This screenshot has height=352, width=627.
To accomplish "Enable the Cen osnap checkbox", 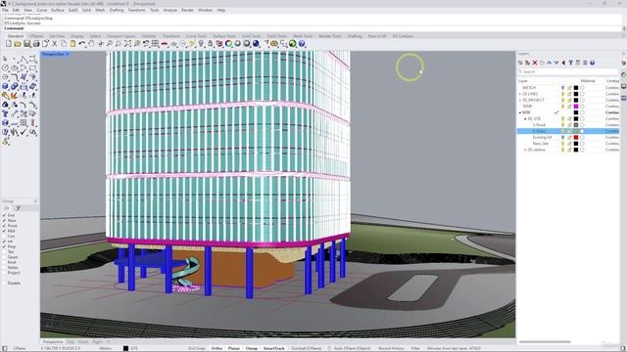I will click(x=4, y=236).
